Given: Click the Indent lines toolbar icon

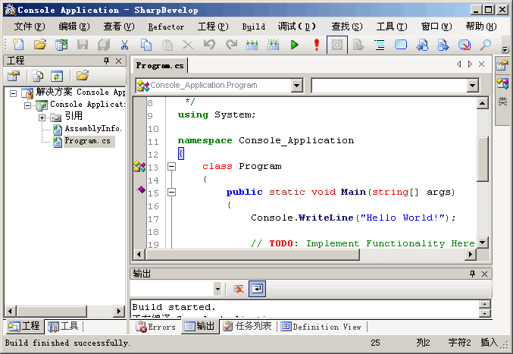Looking at the screenshot, I should coord(380,45).
